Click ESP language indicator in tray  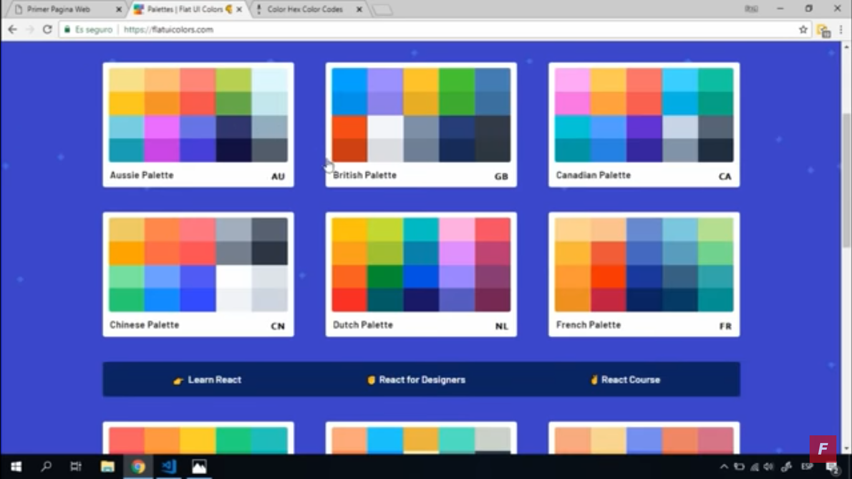(x=807, y=467)
